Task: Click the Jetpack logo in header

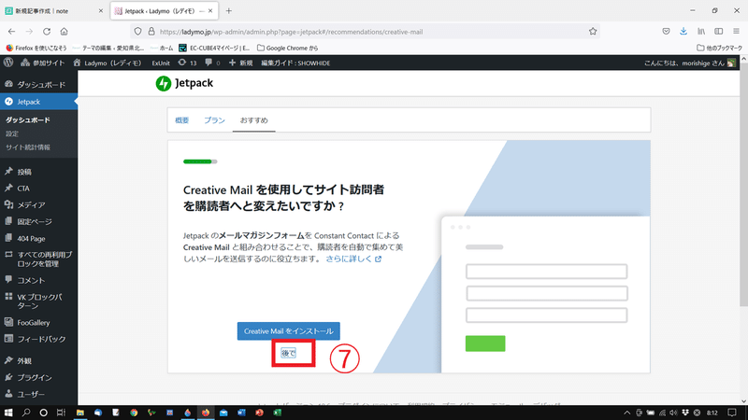Action: [x=184, y=83]
